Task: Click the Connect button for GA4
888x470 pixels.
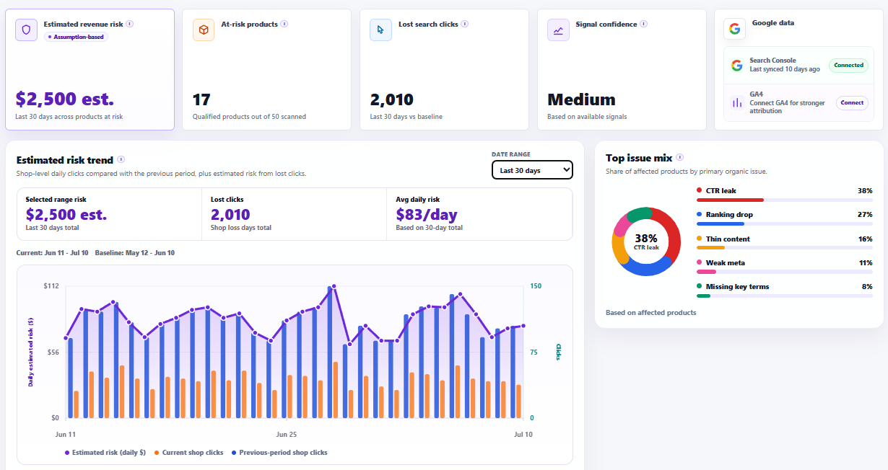Action: coord(852,102)
